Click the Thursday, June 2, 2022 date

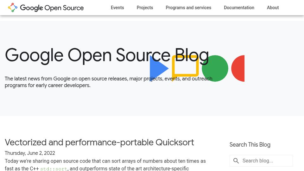click(x=30, y=153)
